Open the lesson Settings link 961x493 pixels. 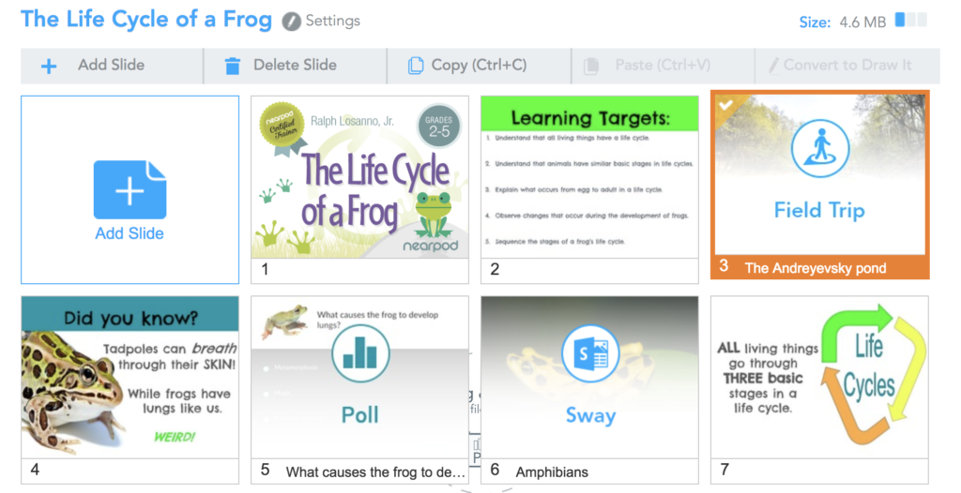333,21
